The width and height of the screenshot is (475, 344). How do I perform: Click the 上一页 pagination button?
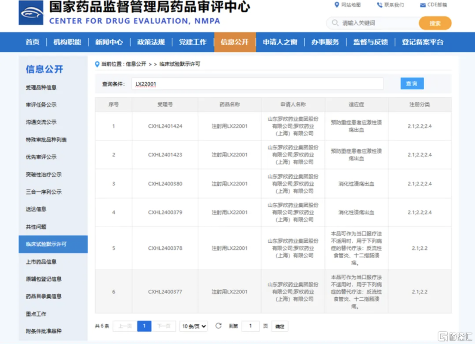(125, 326)
